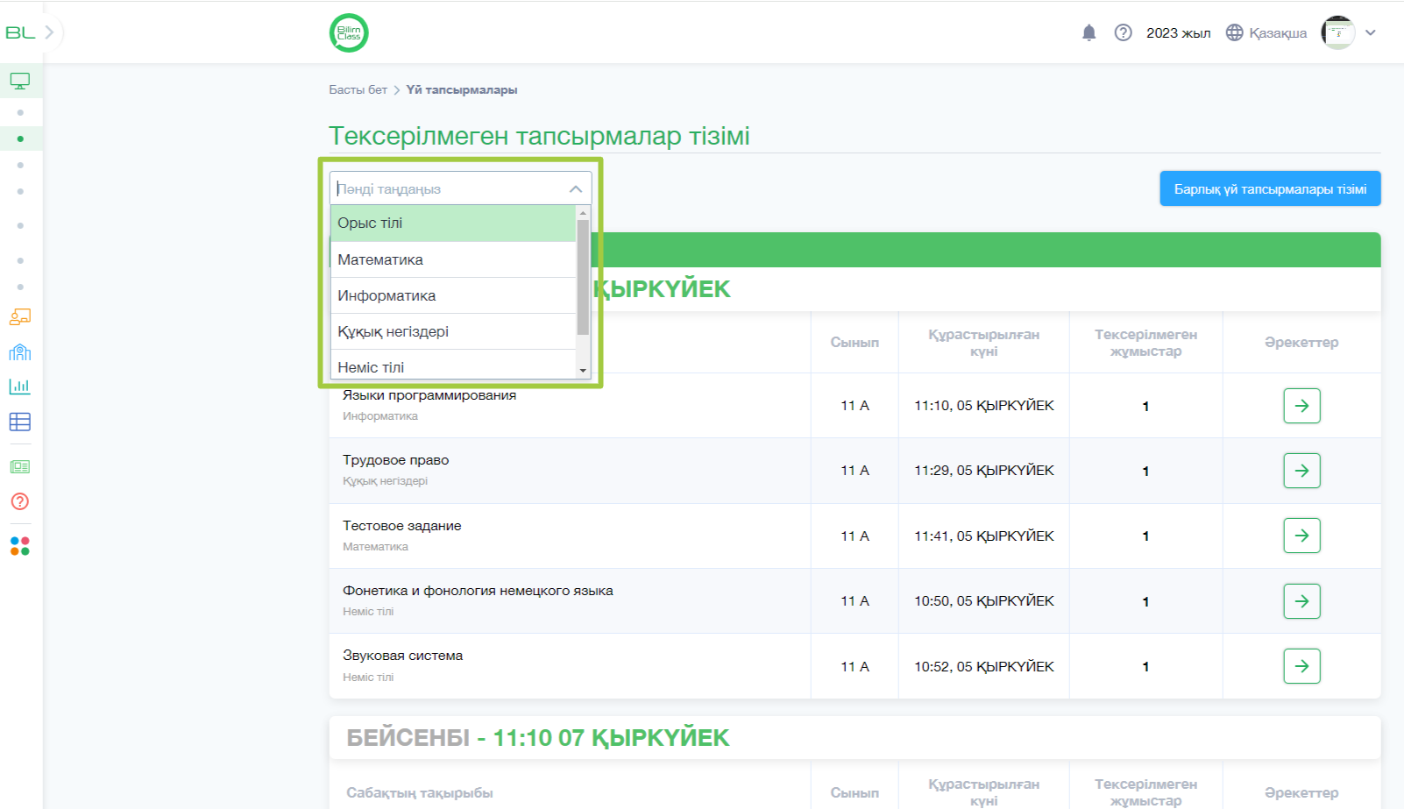Click the 11:10, 05 ҚЫРКҮЙЕК date cell

[984, 406]
